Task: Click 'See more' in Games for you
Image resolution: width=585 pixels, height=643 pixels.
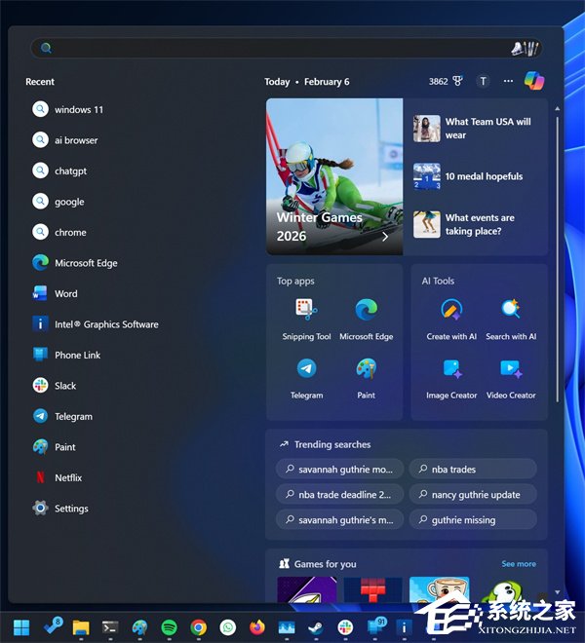Action: 519,564
